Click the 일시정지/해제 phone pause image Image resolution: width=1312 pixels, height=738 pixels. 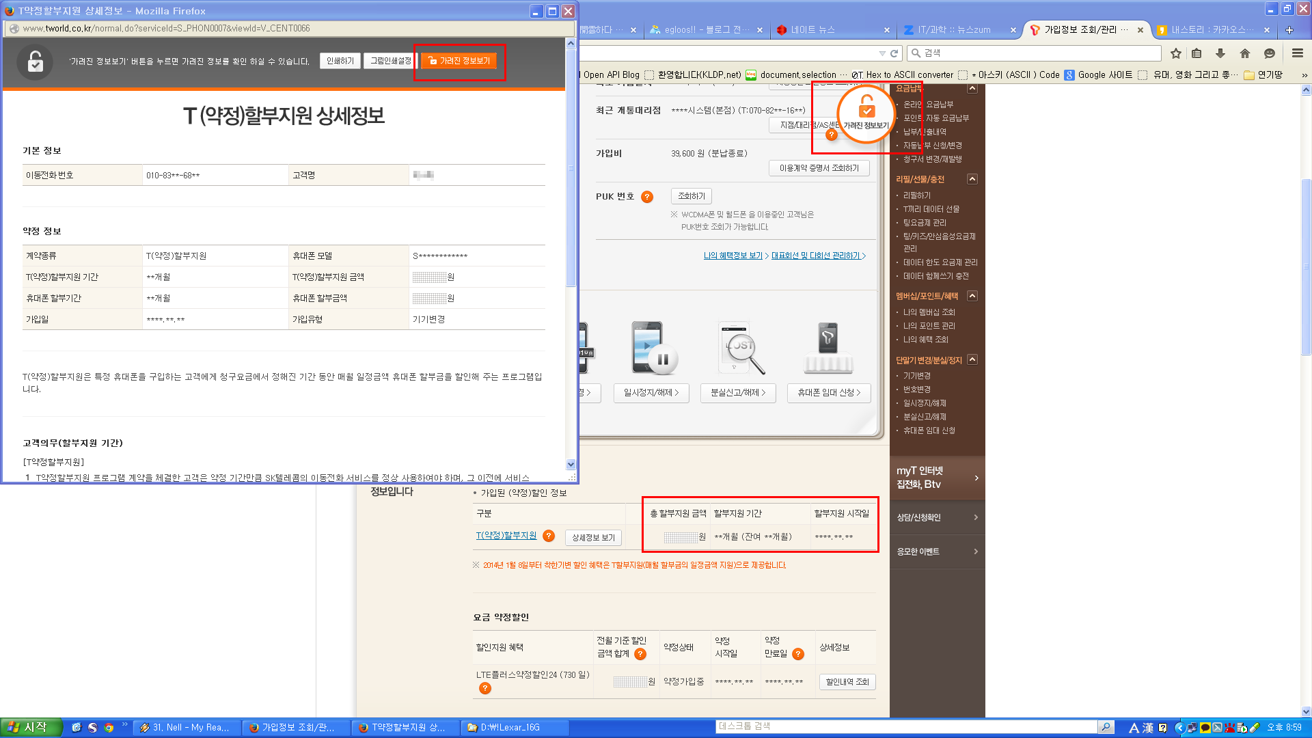[x=654, y=348]
